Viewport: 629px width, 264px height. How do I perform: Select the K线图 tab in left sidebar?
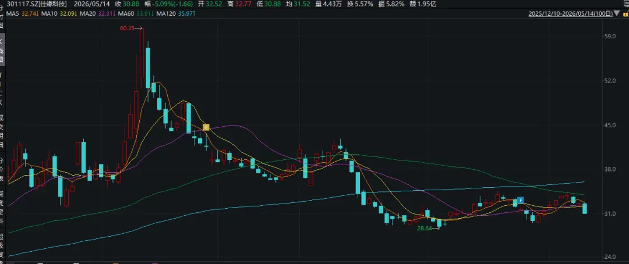click(2, 49)
